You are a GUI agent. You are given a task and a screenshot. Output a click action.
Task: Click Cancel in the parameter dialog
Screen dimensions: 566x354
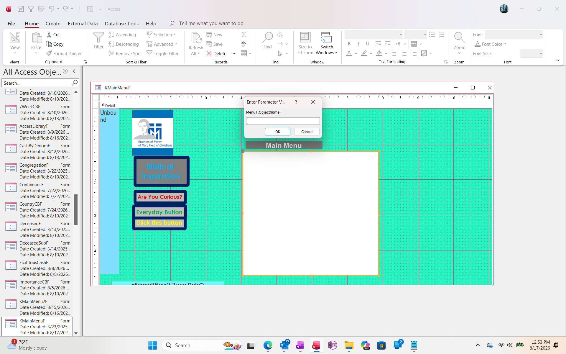(307, 132)
